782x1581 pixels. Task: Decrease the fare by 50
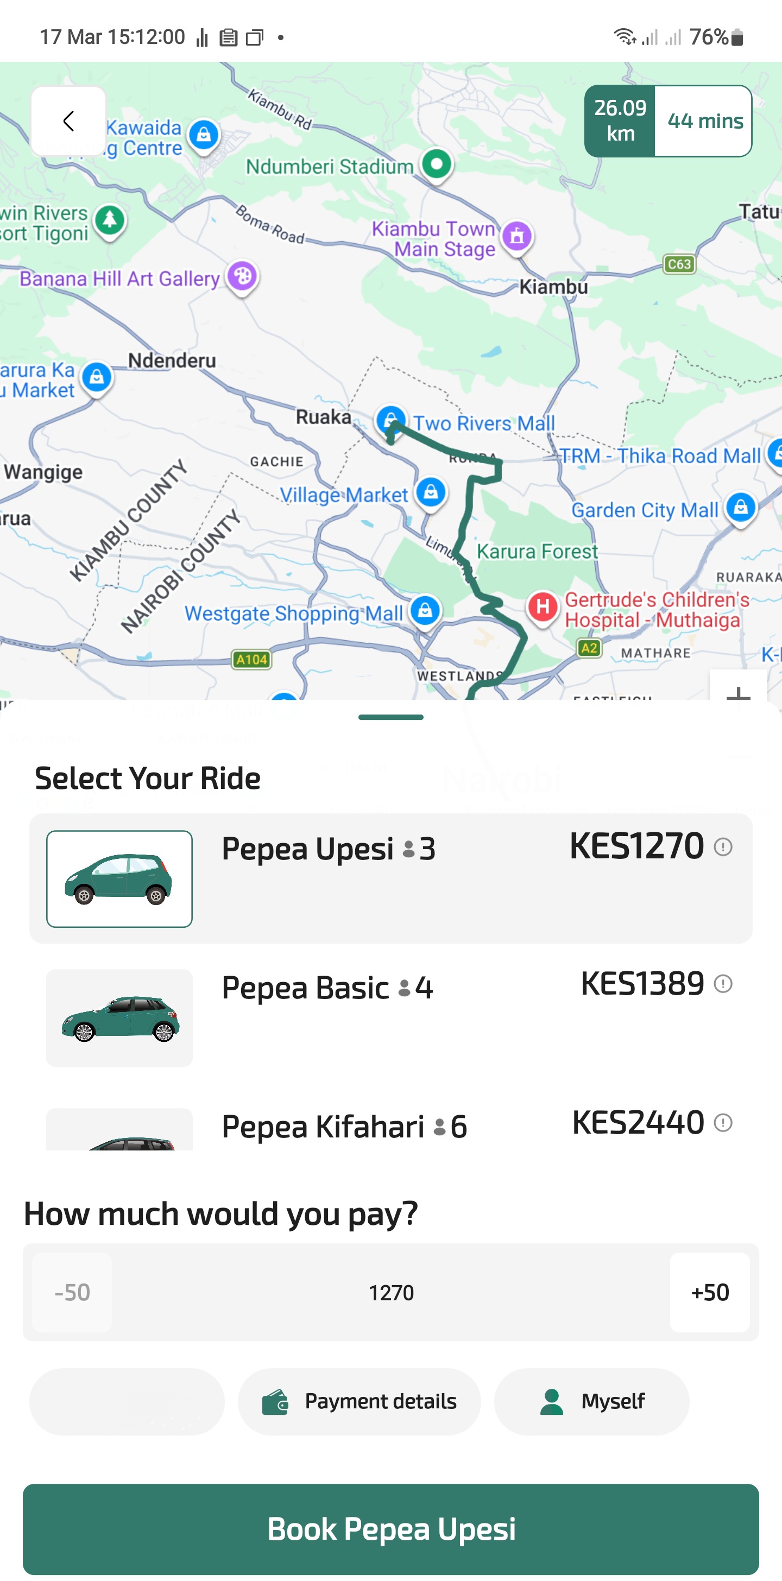[x=72, y=1292]
